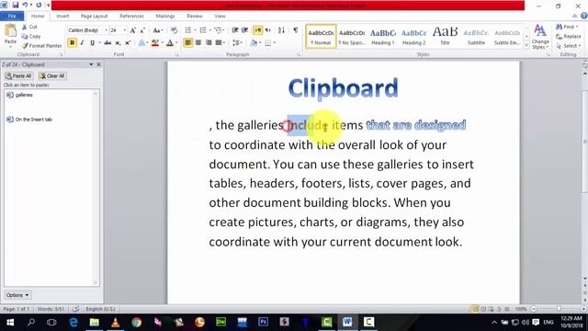Switch to the Mailings tab

(x=165, y=17)
